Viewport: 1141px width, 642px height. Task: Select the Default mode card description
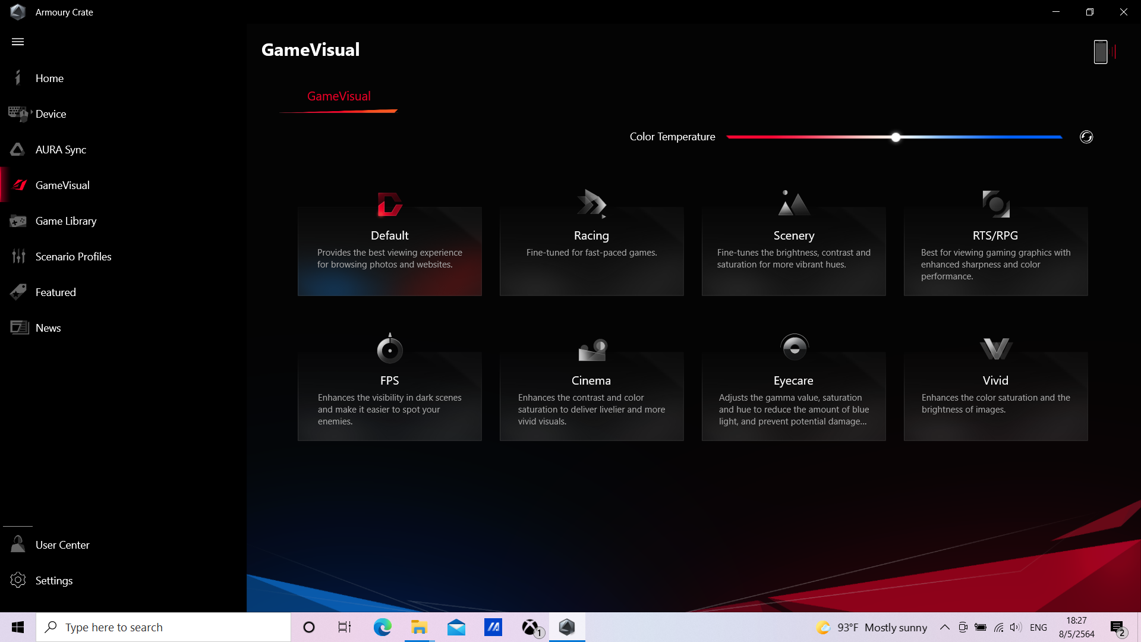click(x=390, y=259)
